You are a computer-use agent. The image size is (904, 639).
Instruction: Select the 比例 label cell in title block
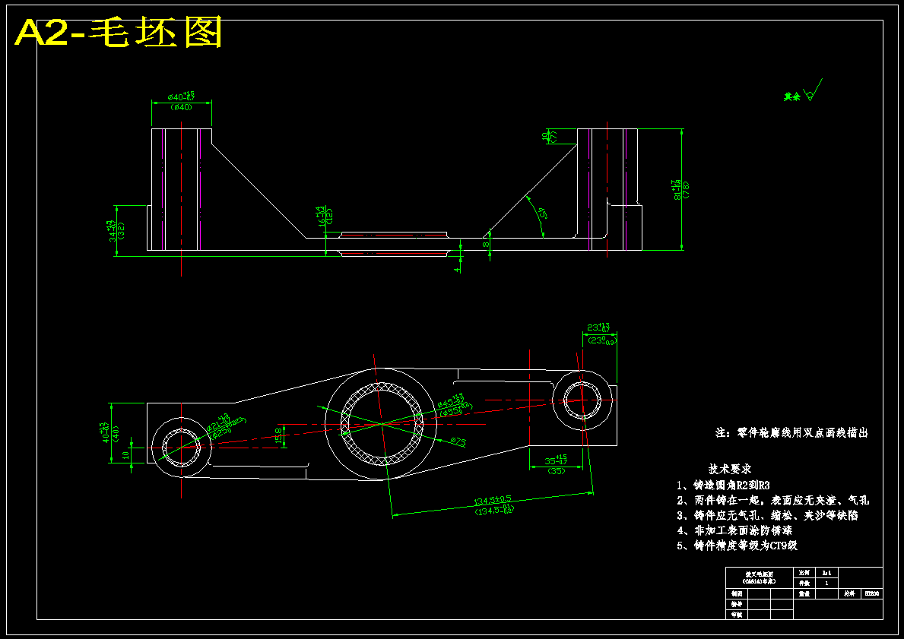(804, 573)
